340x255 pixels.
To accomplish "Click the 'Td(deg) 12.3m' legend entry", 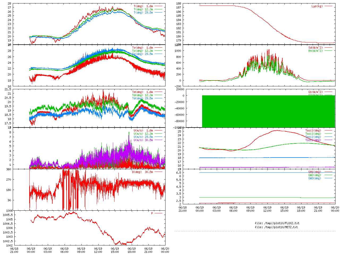I will (x=143, y=95).
